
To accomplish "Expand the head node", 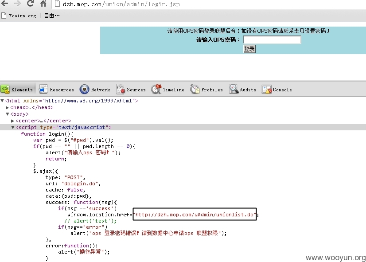I will tap(7, 107).
